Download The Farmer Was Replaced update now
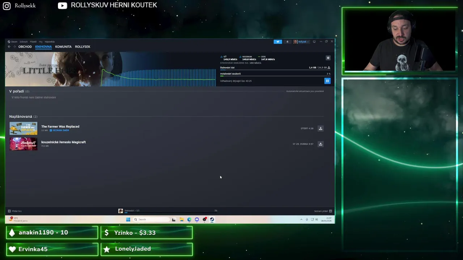The image size is (463, 260). [320, 128]
